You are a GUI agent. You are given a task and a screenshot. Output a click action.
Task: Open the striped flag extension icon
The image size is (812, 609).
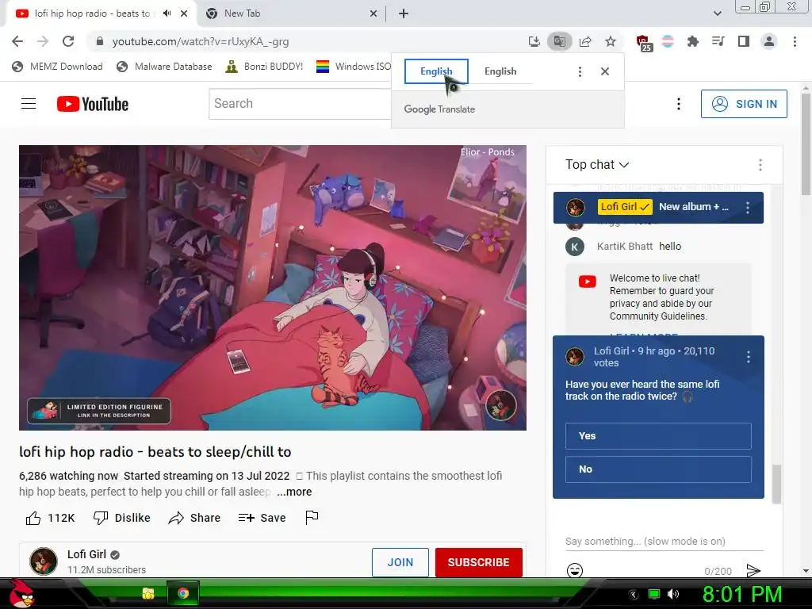point(668,41)
